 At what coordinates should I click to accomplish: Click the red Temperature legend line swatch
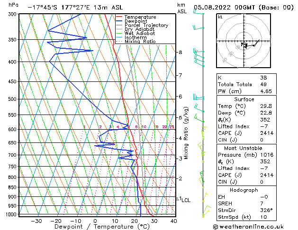(x=119, y=17)
